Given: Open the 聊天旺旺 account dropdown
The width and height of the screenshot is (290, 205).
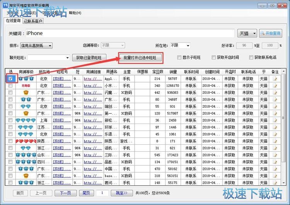Looking at the screenshot, I should coord(49,58).
